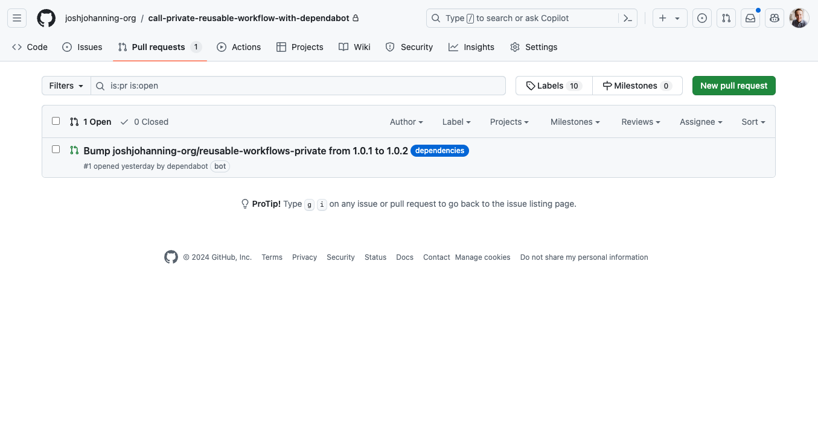Image resolution: width=818 pixels, height=428 pixels.
Task: Toggle the 1 Open filter
Action: [91, 122]
